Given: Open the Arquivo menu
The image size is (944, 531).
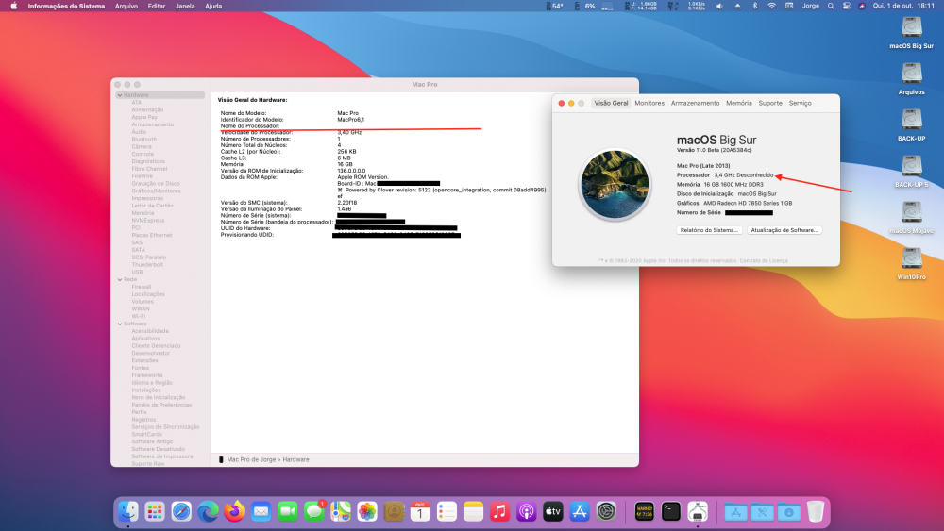Looking at the screenshot, I should click(126, 6).
